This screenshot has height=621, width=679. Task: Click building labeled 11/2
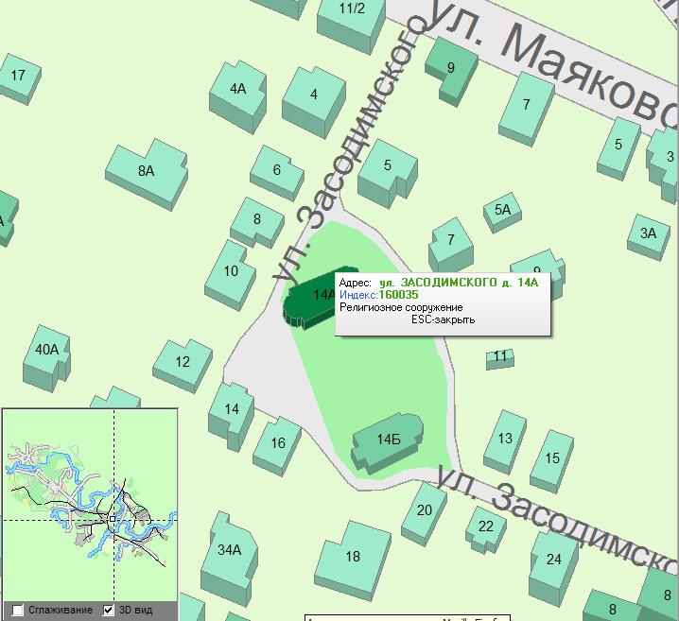click(x=351, y=9)
